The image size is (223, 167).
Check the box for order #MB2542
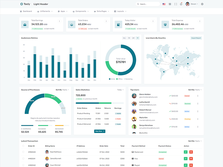(23, 165)
